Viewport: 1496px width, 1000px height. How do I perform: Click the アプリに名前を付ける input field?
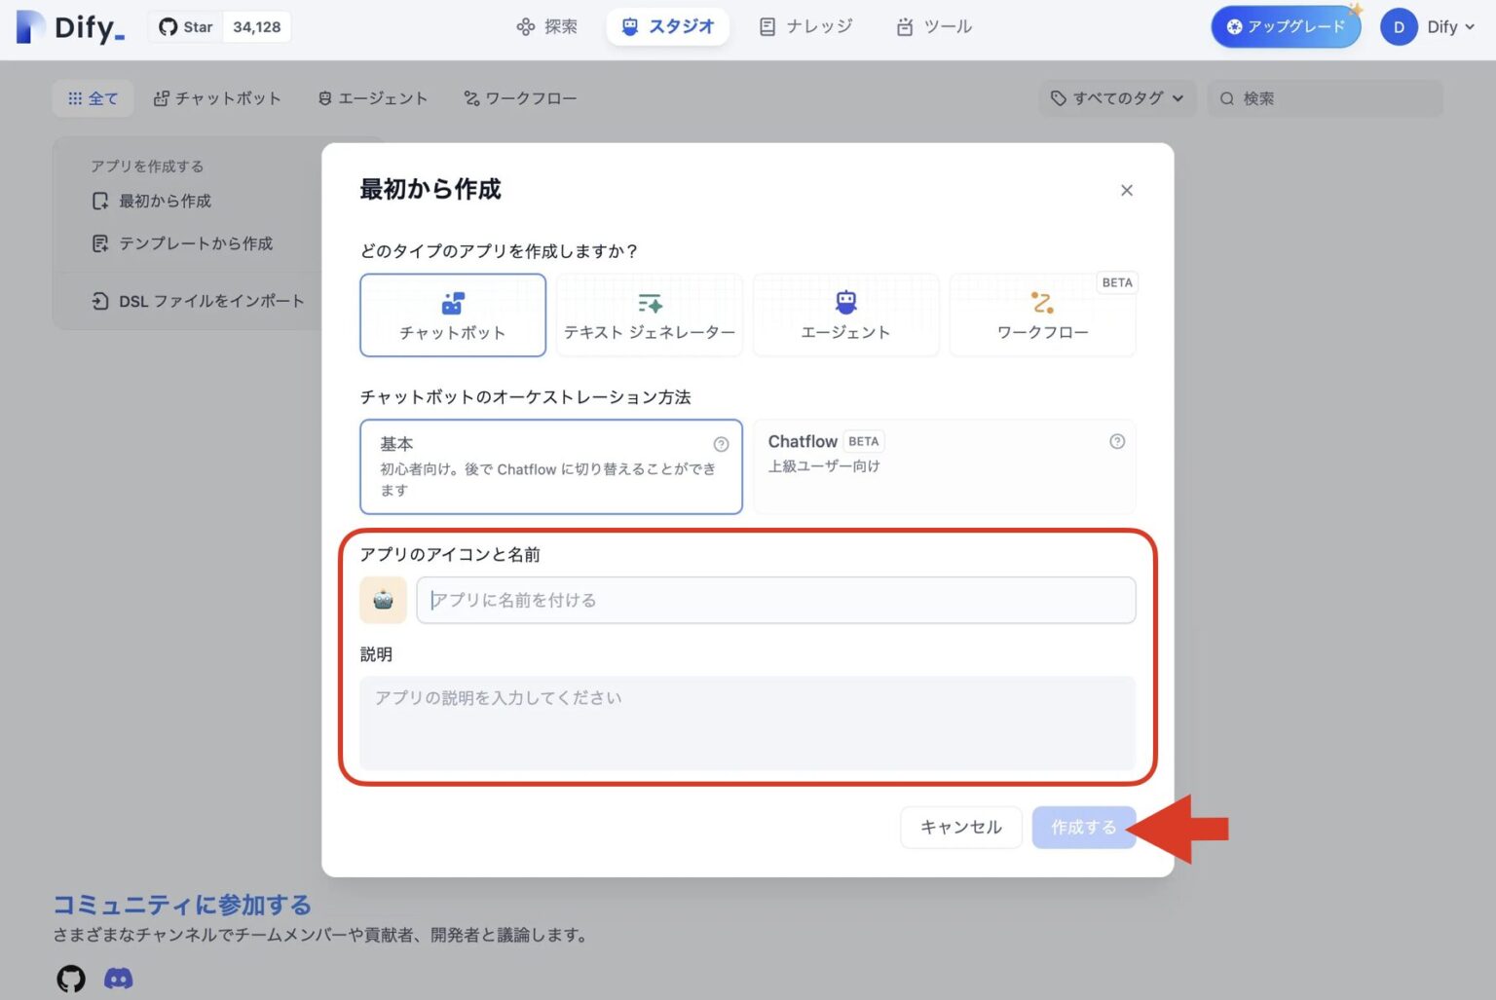pos(774,600)
